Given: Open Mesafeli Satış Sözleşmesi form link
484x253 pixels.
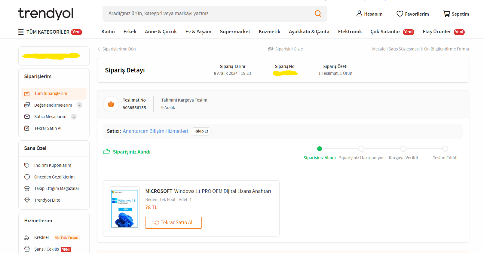Looking at the screenshot, I should click(x=420, y=49).
